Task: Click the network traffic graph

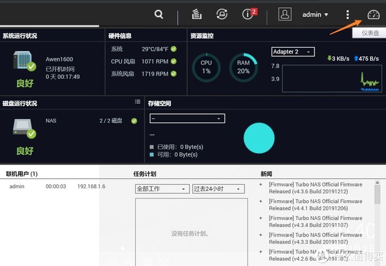Action: click(x=332, y=79)
